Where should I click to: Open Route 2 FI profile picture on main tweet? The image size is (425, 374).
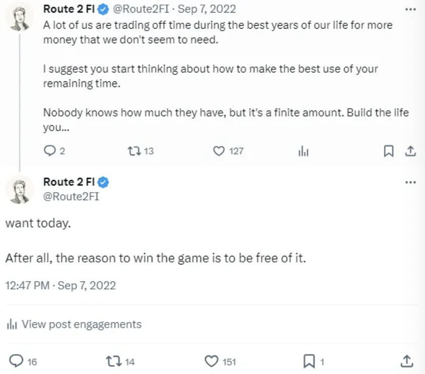[20, 191]
